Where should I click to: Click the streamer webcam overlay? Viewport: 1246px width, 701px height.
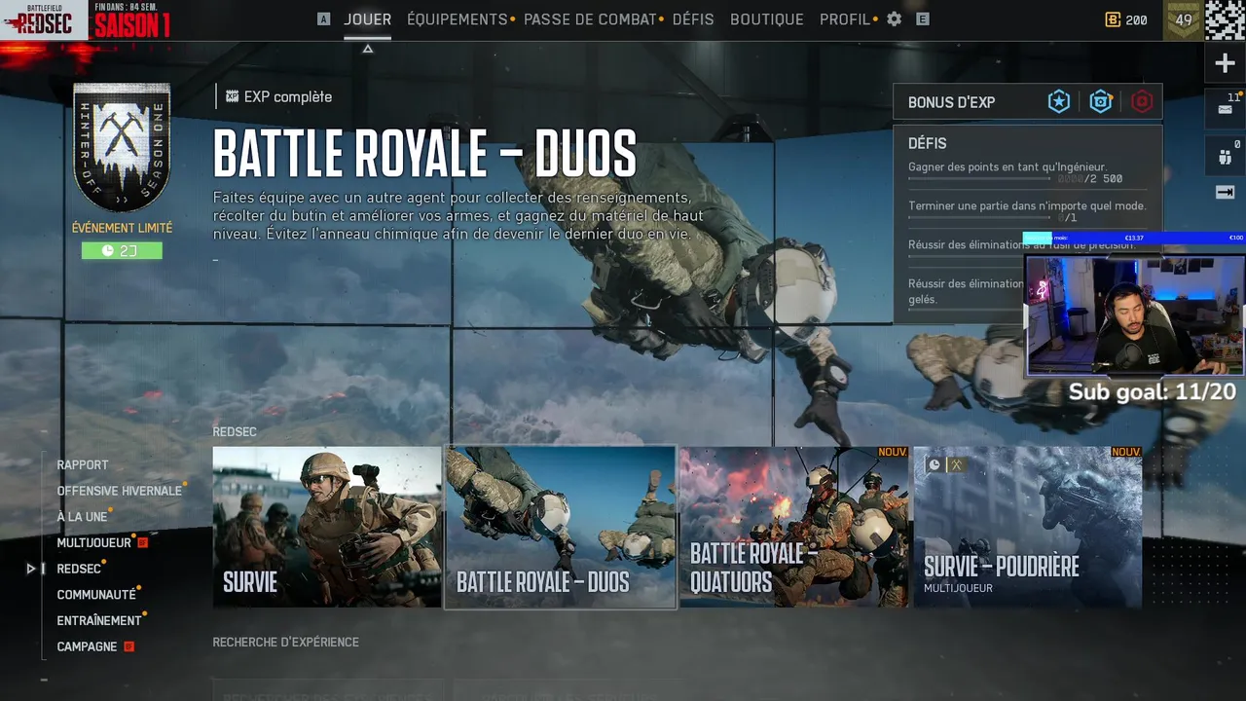[x=1135, y=314]
